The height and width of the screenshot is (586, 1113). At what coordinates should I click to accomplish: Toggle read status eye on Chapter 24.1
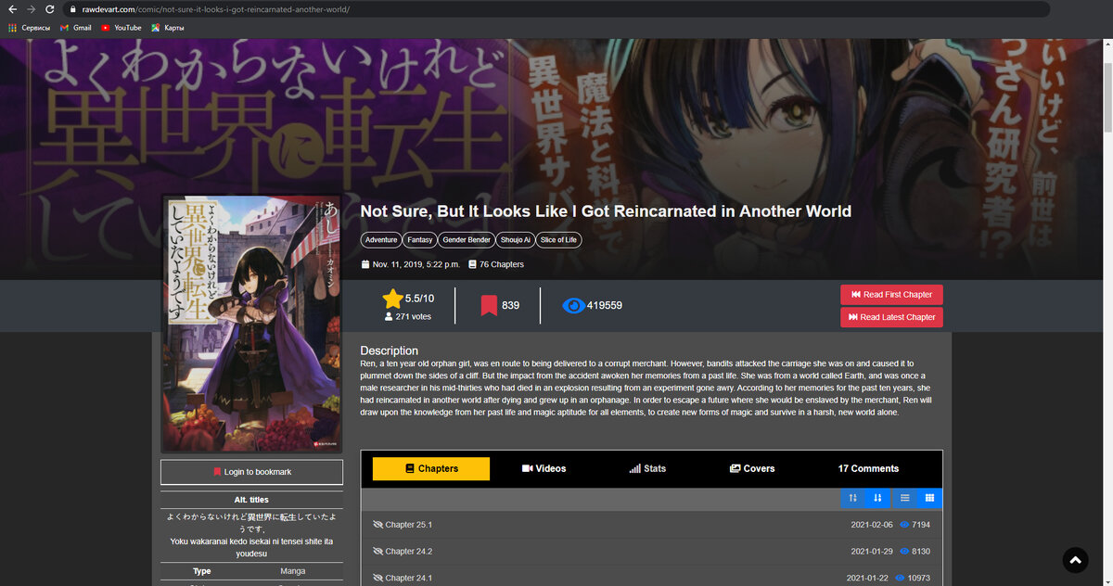tap(377, 578)
